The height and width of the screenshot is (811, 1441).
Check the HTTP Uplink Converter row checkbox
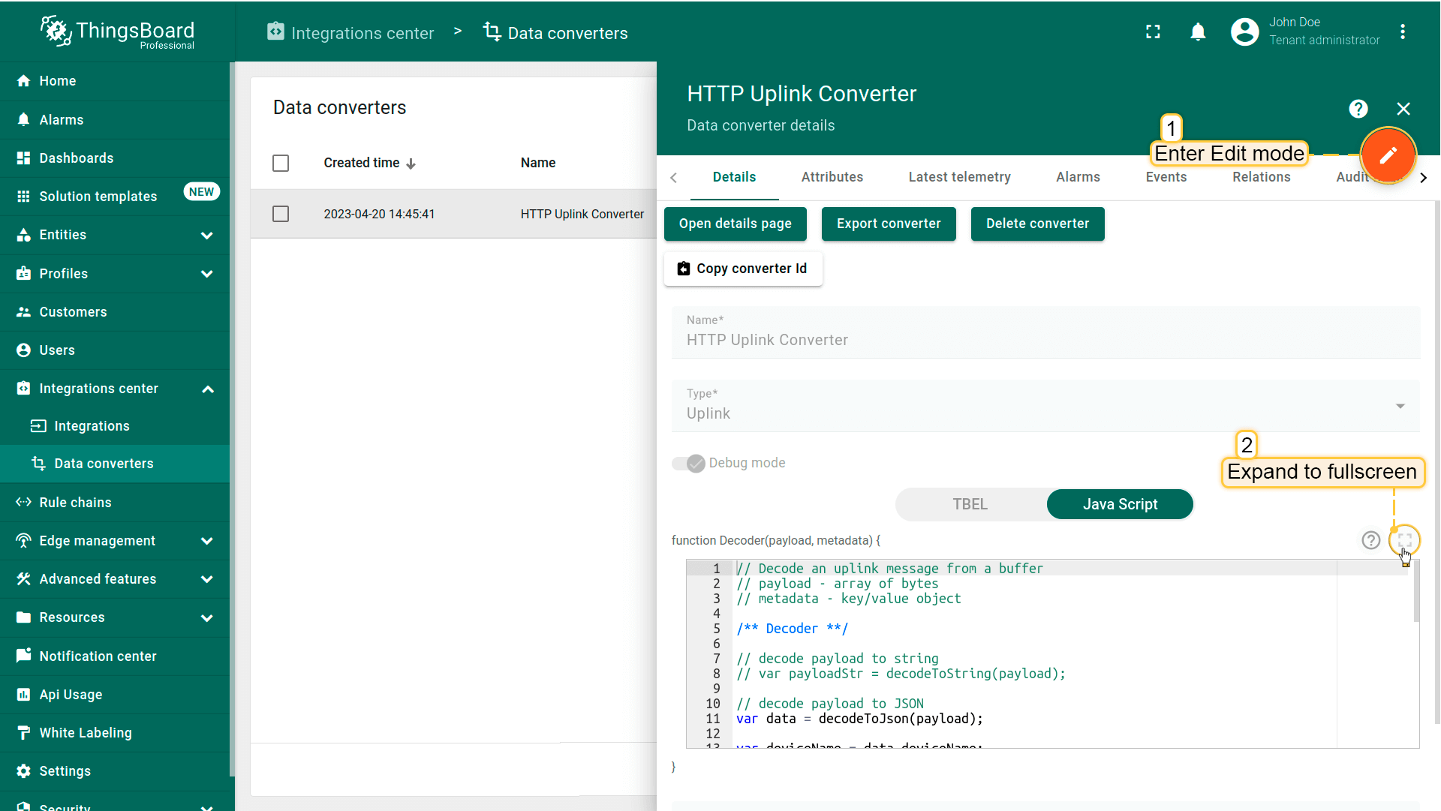coord(281,214)
